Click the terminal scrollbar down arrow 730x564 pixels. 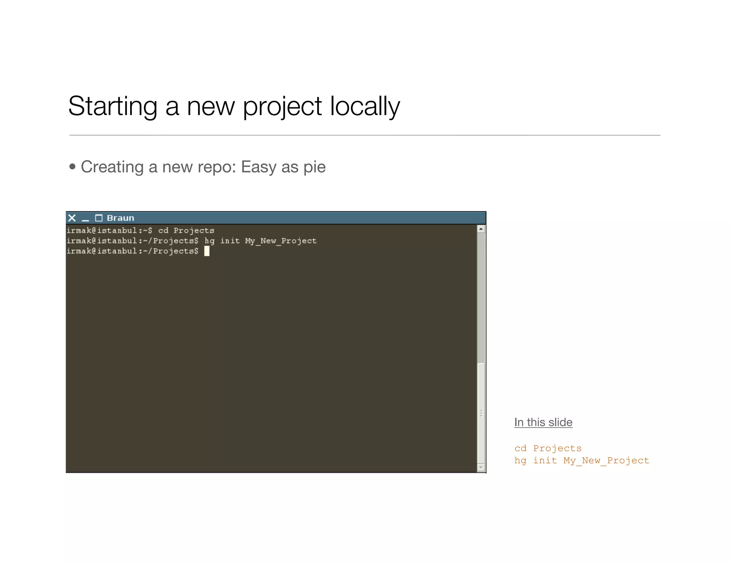coord(481,467)
